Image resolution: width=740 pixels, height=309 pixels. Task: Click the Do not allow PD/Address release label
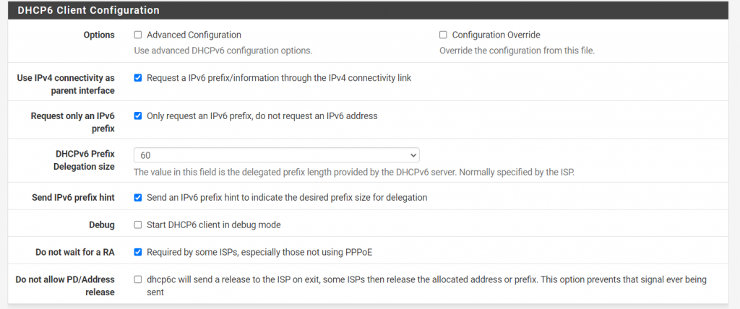(65, 285)
